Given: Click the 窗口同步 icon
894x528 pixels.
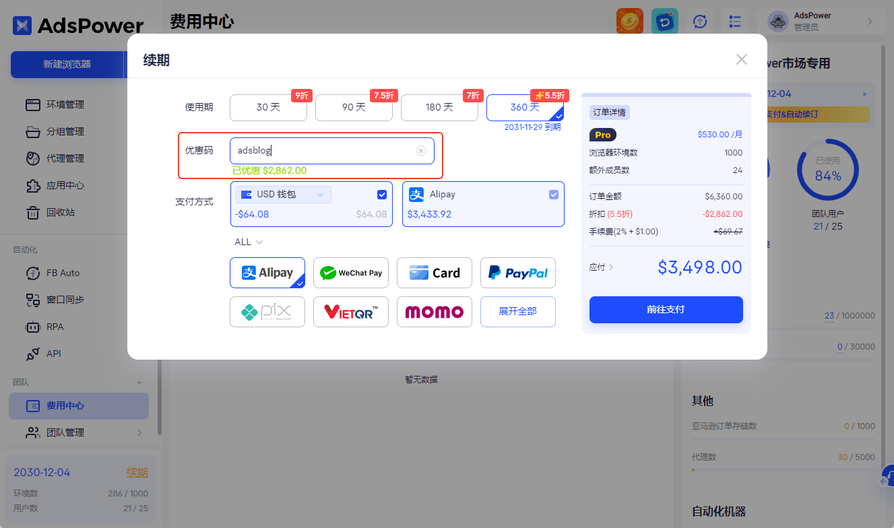Looking at the screenshot, I should coord(33,300).
